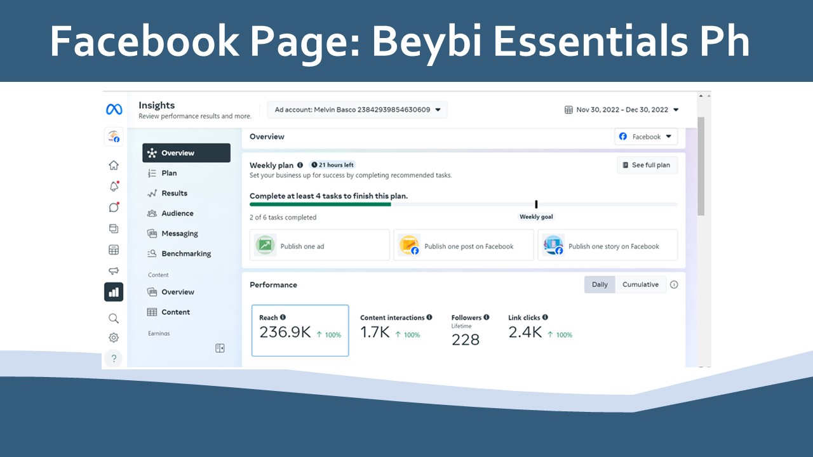This screenshot has width=813, height=457.
Task: Show info for Reach metric
Action: coord(283,317)
